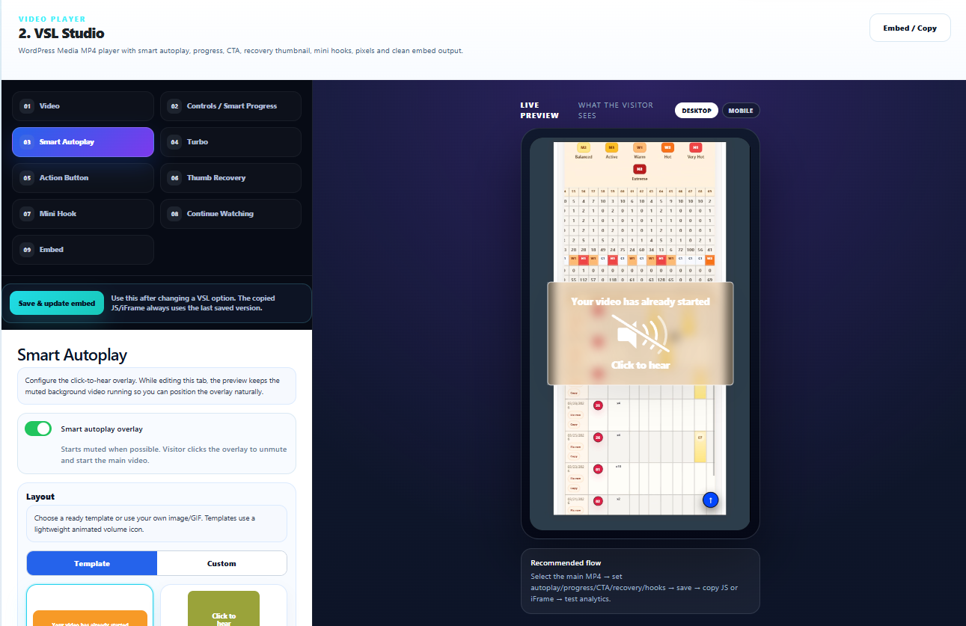
Task: Click the 'Click to hear' overlay text
Action: (641, 365)
